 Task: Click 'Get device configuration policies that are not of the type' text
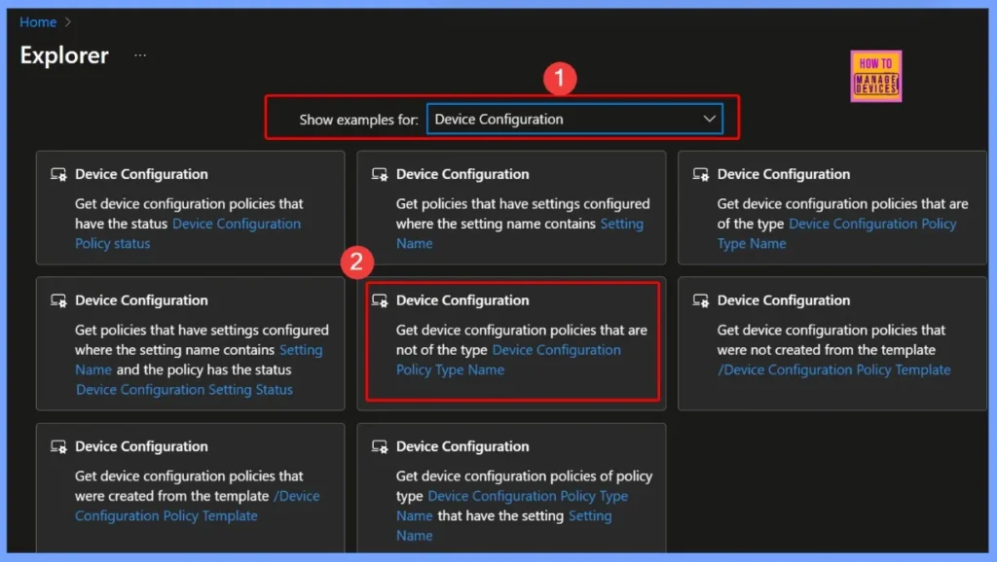pyautogui.click(x=522, y=339)
